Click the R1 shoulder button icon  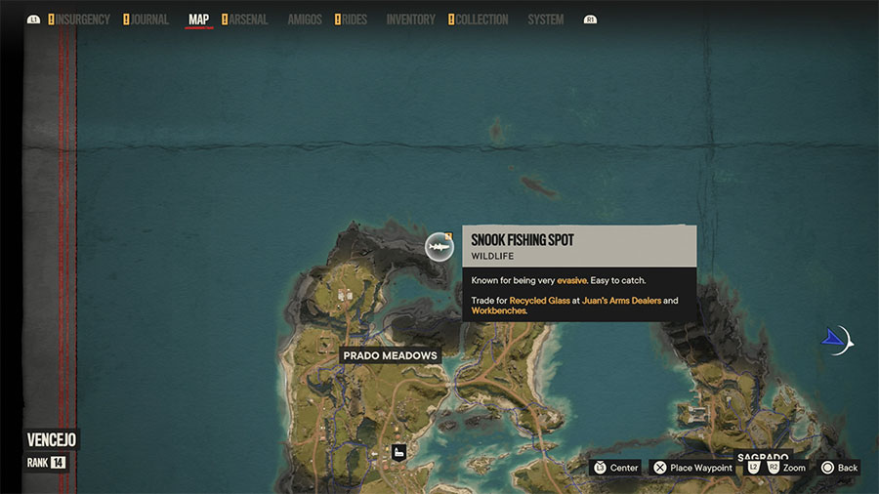pos(590,20)
